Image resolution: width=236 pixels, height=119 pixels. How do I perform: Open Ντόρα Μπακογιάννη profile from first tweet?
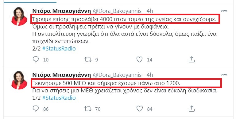[62, 11]
